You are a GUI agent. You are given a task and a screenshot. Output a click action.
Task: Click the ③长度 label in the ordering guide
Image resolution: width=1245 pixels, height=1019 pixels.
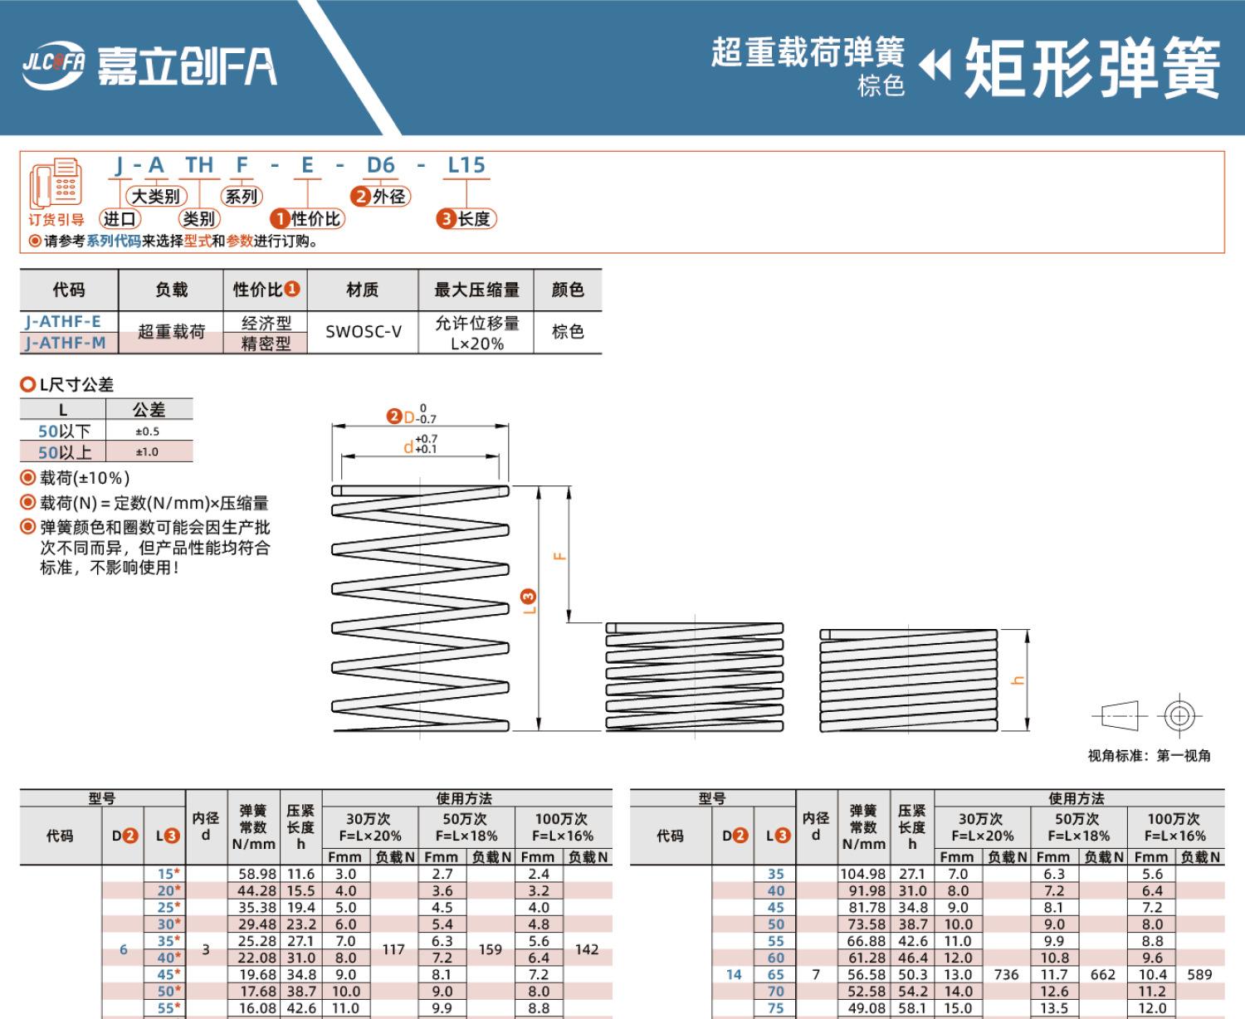click(466, 219)
